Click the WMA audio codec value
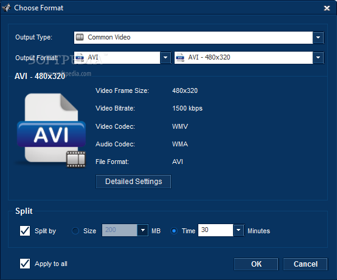The image size is (337, 280). (x=180, y=144)
